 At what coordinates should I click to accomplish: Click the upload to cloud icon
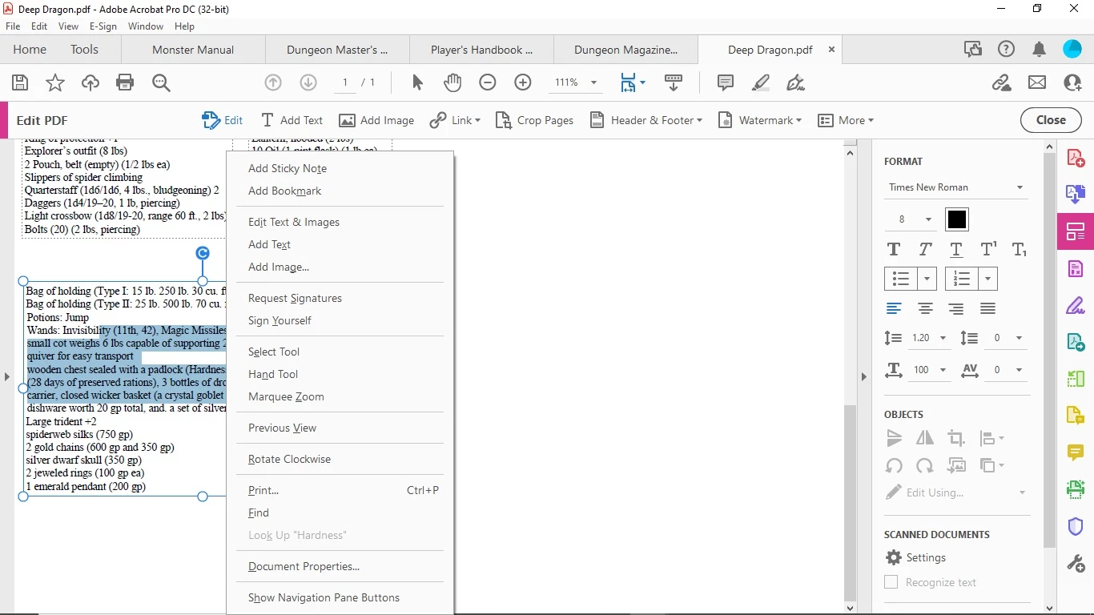pos(90,82)
